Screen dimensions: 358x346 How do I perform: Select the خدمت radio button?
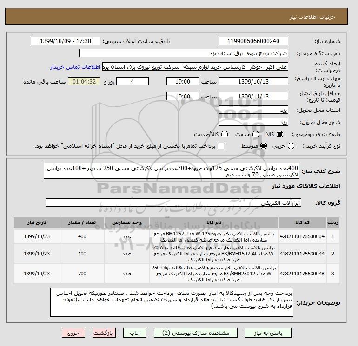256,134
